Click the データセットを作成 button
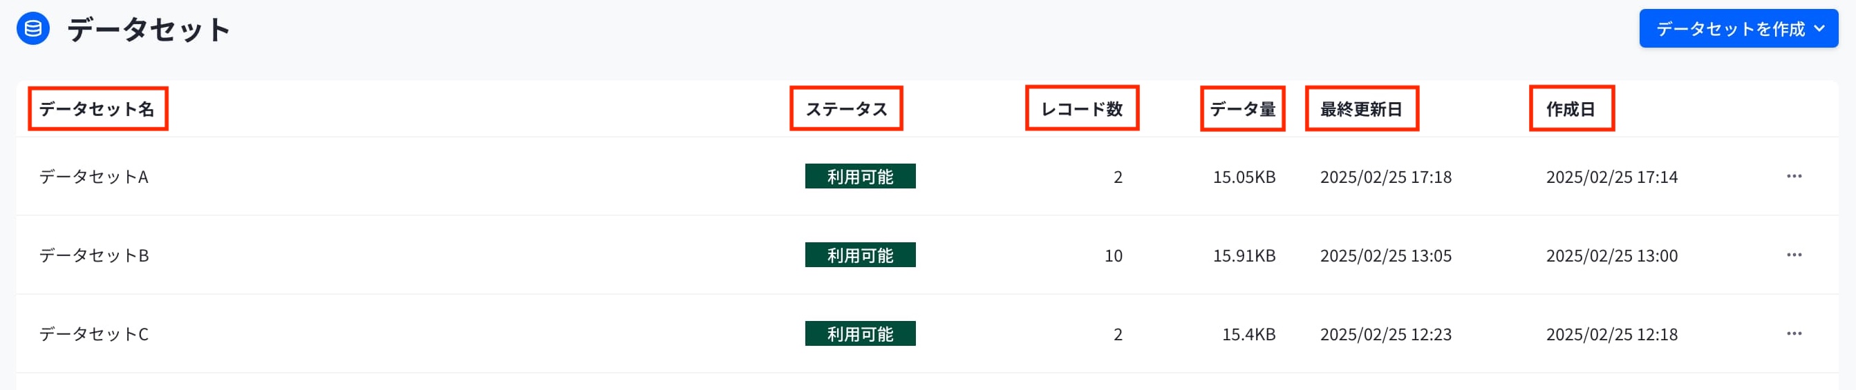 [1738, 29]
